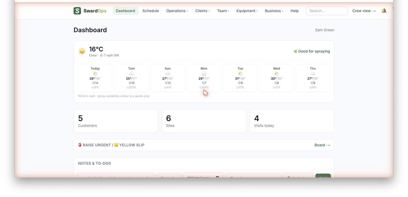This screenshot has height=197, width=408.
Task: Click the calendar icon in the date field
Action: tap(217, 177)
